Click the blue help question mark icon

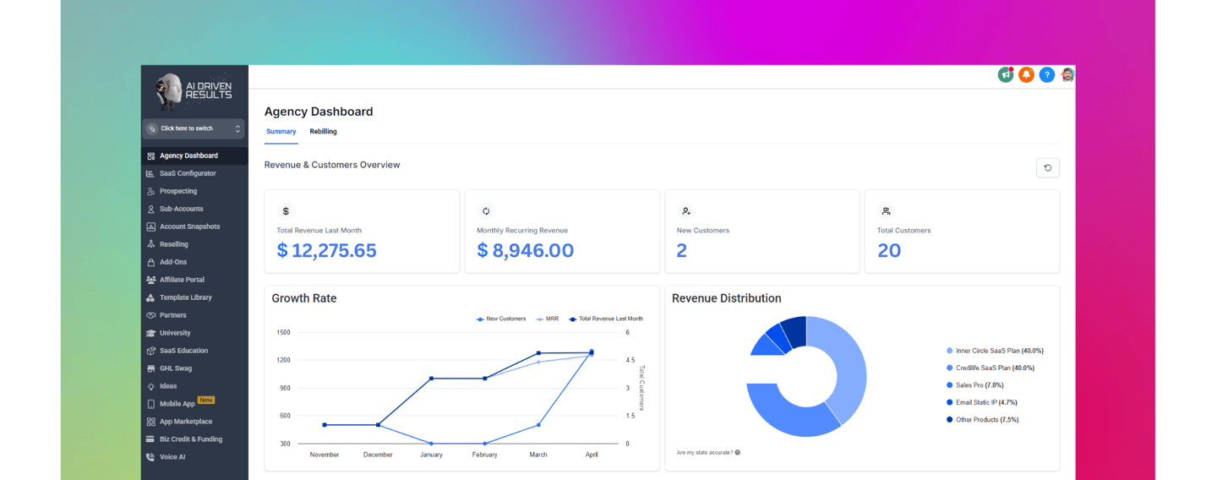click(1047, 75)
